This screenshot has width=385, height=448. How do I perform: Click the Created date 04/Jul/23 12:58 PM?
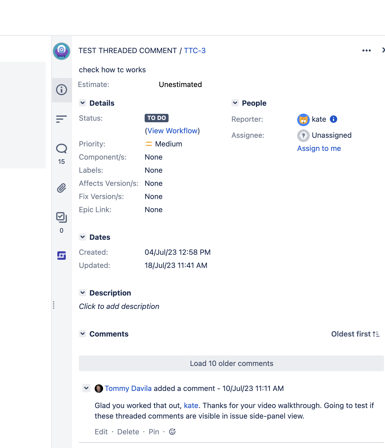(178, 252)
